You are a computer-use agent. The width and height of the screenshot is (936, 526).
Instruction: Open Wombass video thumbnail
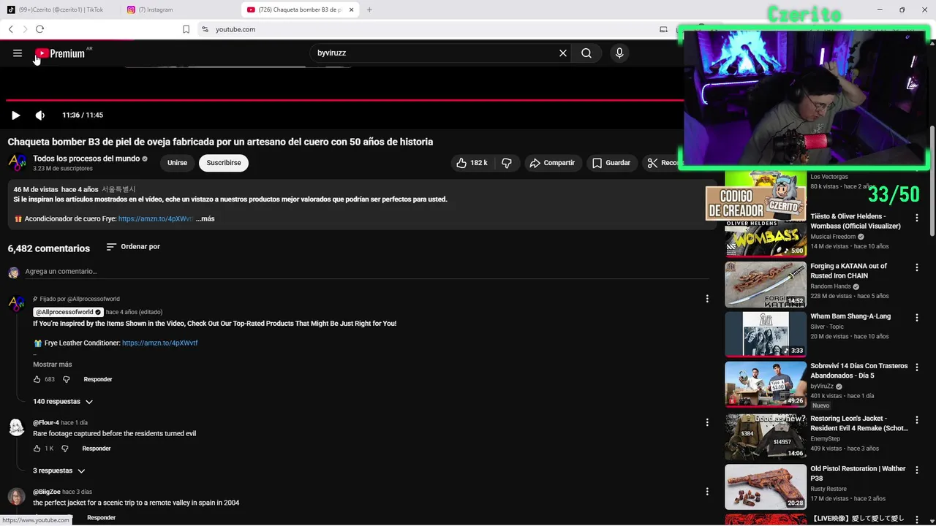coord(766,235)
